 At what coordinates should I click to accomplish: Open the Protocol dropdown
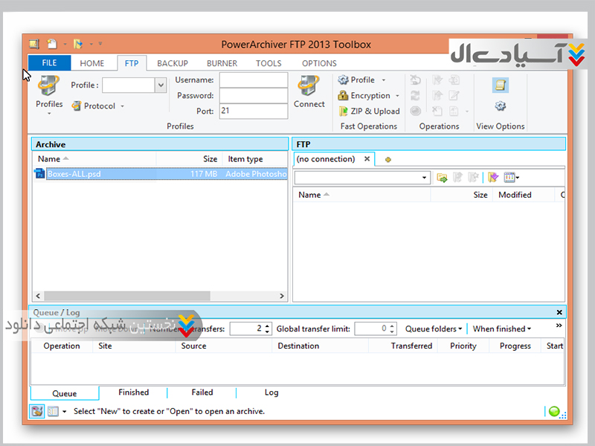[98, 106]
